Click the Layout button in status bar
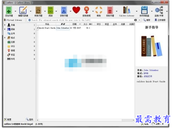 click(145, 124)
